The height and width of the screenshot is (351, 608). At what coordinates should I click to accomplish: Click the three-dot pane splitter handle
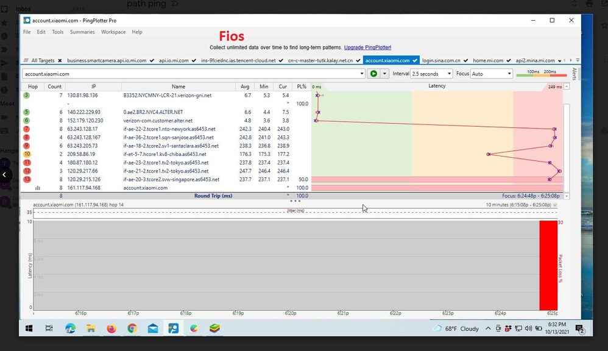[x=295, y=201]
